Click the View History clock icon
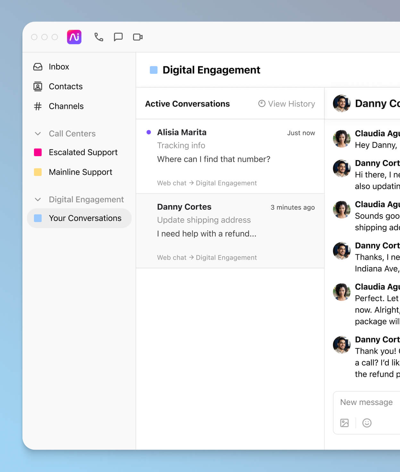This screenshot has height=472, width=400. (x=262, y=104)
